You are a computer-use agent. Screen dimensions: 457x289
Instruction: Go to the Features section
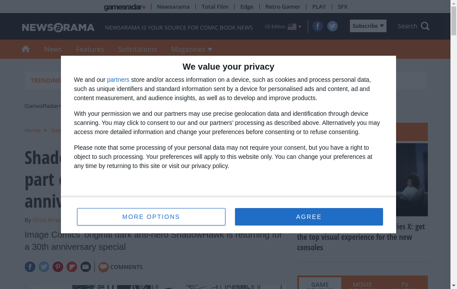coord(90,49)
